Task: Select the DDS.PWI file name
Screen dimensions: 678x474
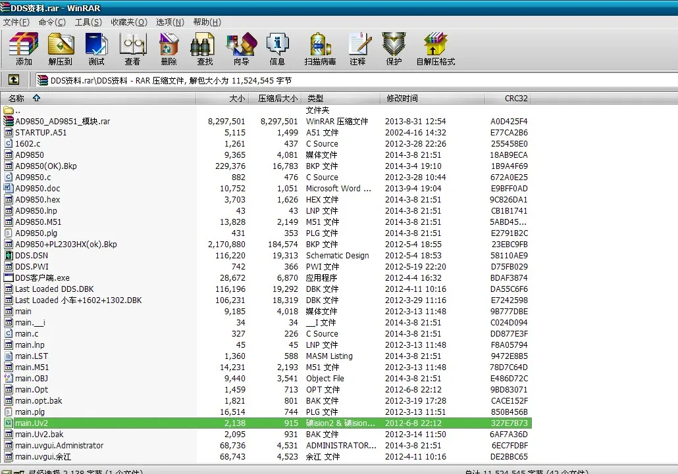Action: [32, 267]
